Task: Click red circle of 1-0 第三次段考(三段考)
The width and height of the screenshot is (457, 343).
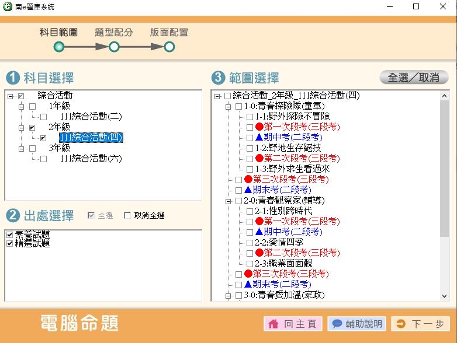Action: point(248,179)
